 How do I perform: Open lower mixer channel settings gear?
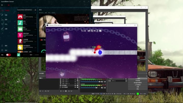point(105,88)
